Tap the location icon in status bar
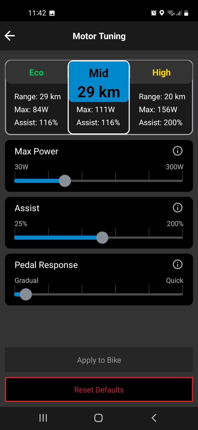 [162, 13]
